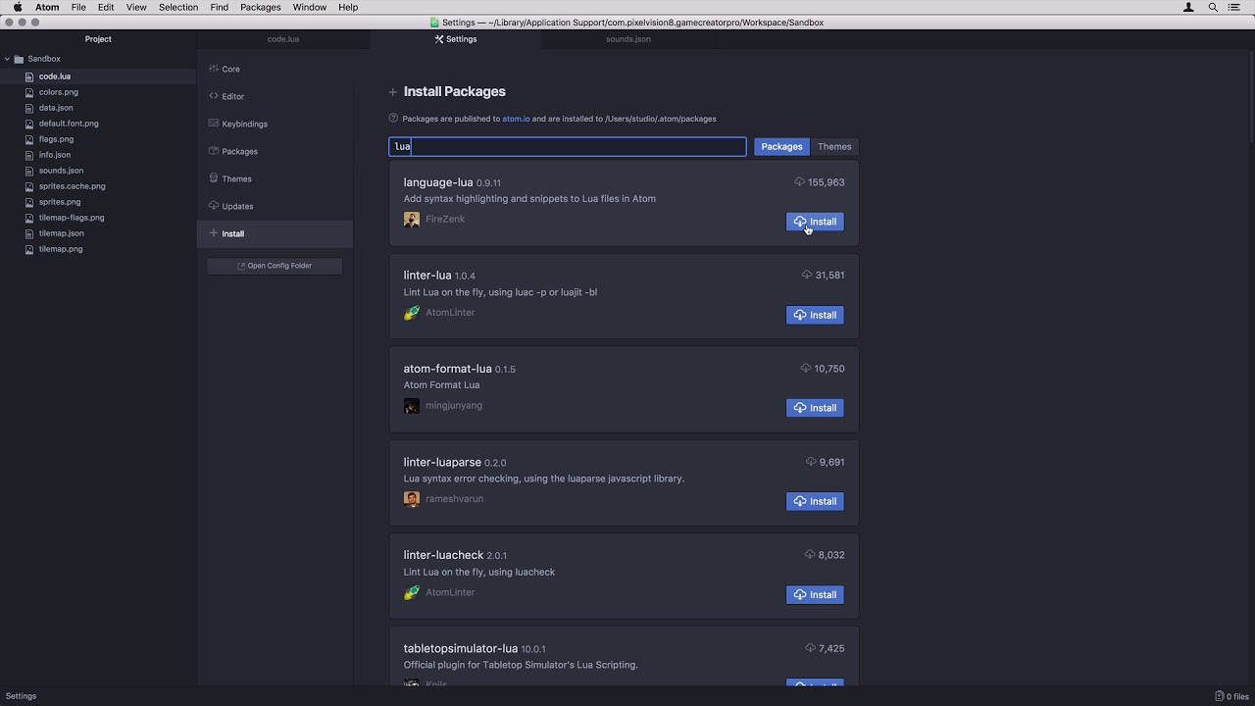This screenshot has height=706, width=1255.
Task: Install the atom-format-lua package
Action: click(x=815, y=408)
